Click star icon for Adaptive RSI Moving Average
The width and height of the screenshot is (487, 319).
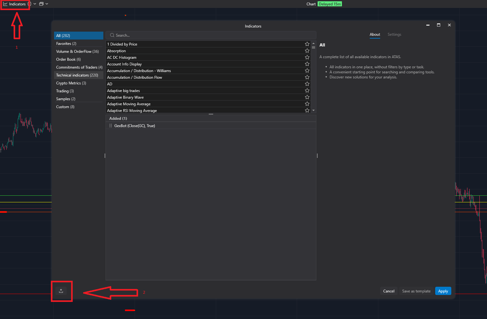pos(307,110)
